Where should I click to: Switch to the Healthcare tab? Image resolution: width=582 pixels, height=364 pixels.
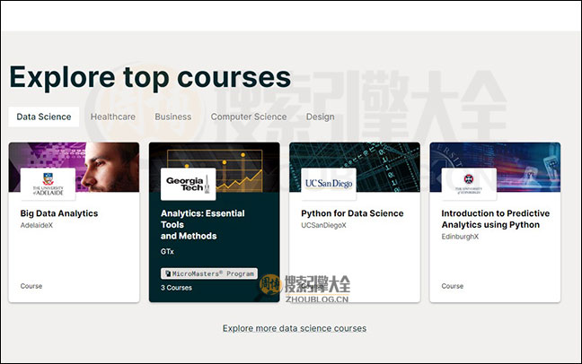[113, 117]
